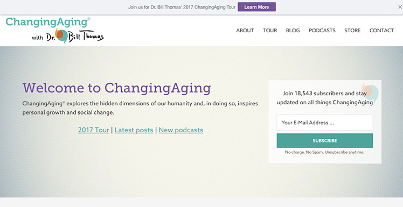The image size is (403, 207).
Task: Open the CONTACT page
Action: tap(381, 30)
